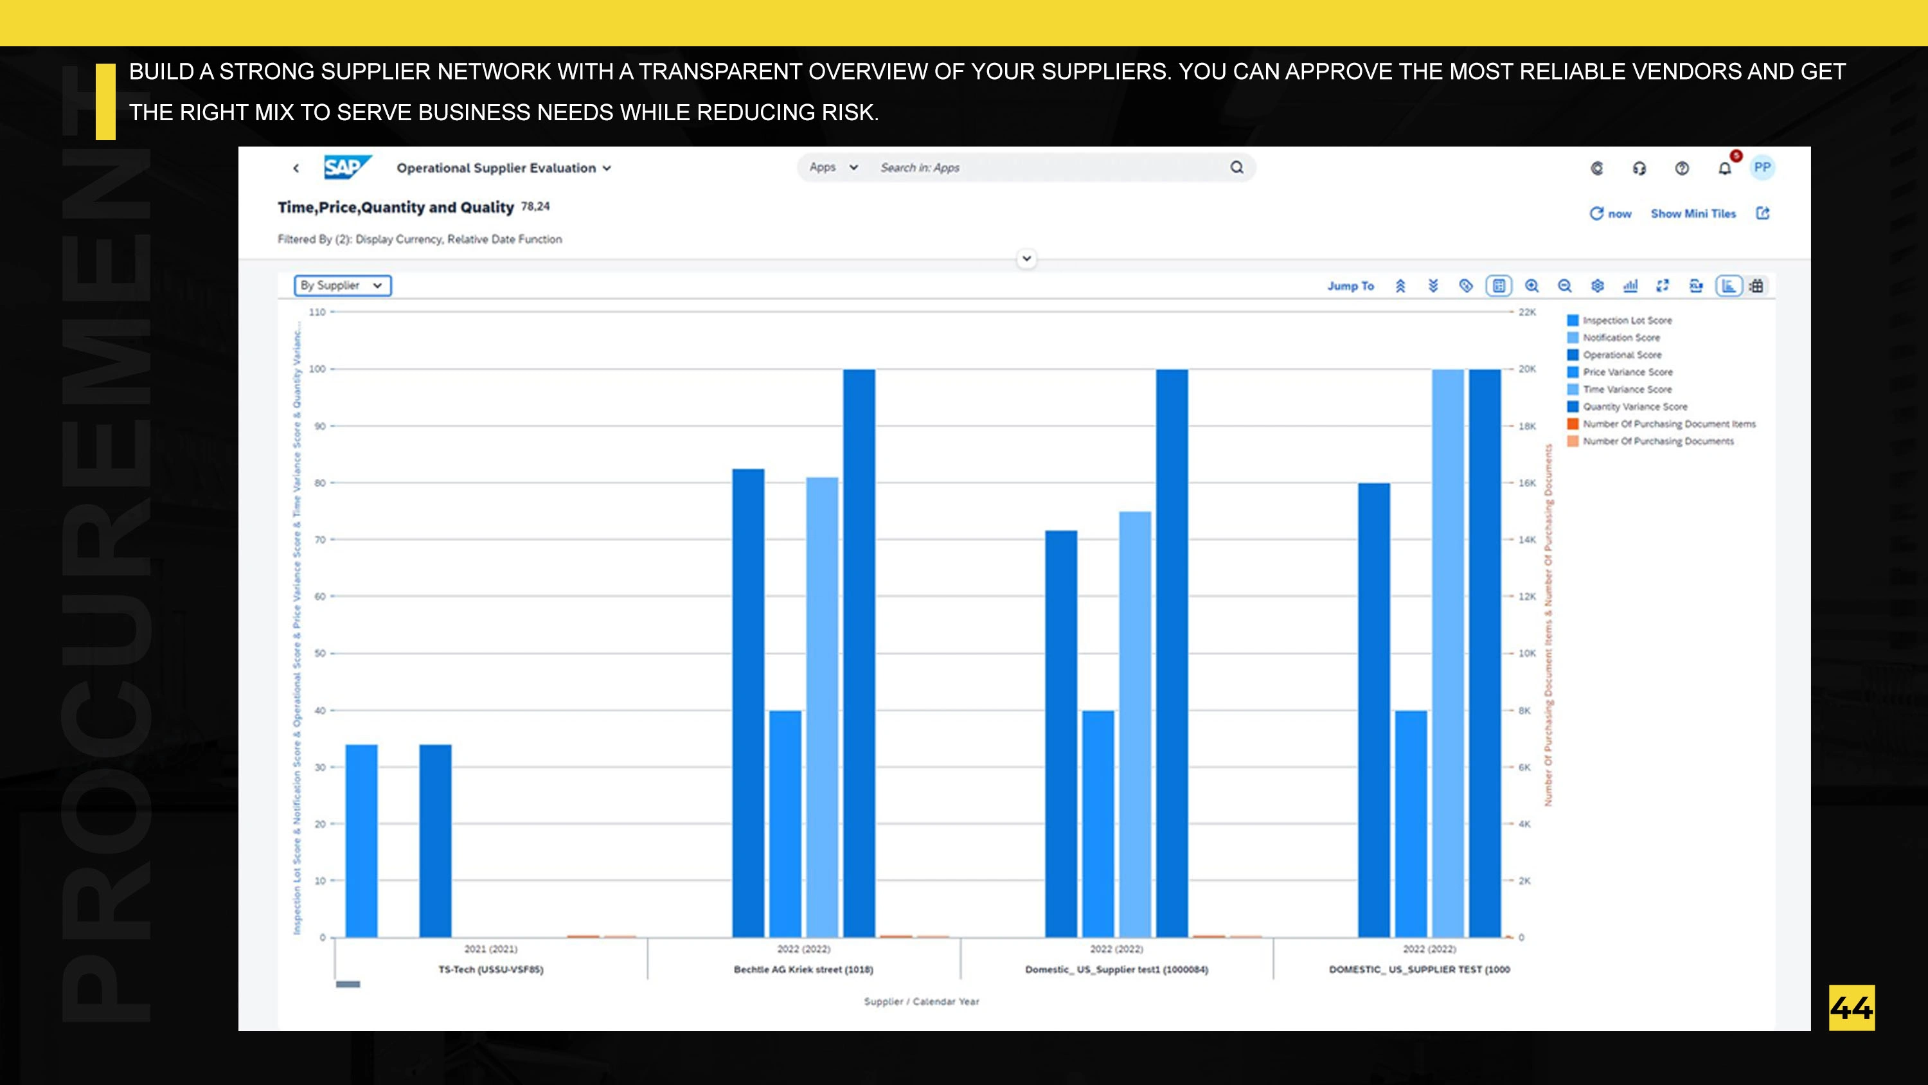Toggle the chart legend button
Screen dimensions: 1928x1085
coord(1499,285)
